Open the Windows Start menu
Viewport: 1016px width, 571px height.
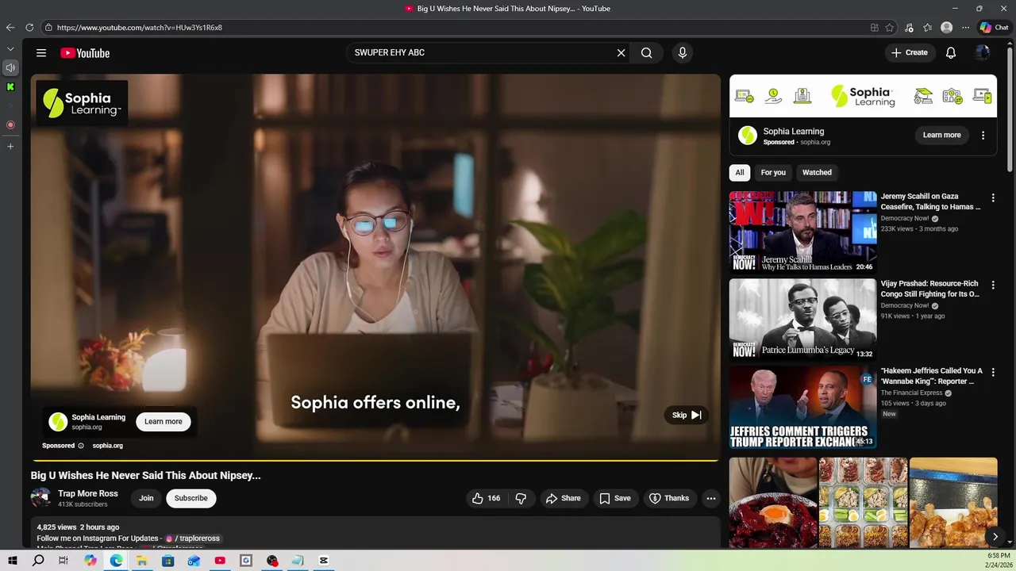click(x=13, y=561)
